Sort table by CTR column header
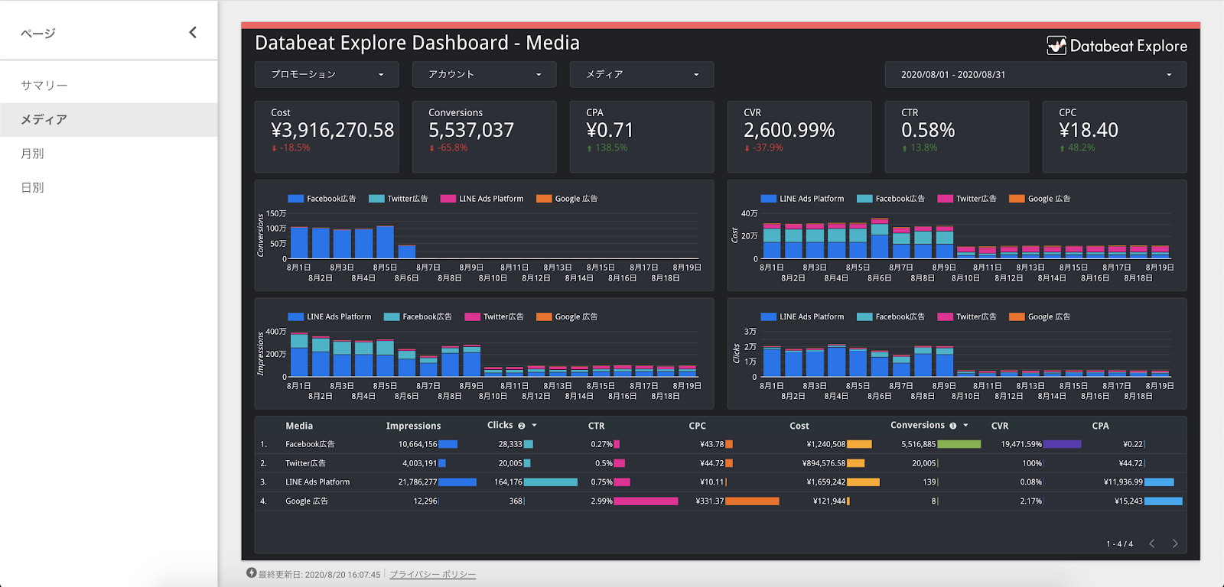 (596, 426)
